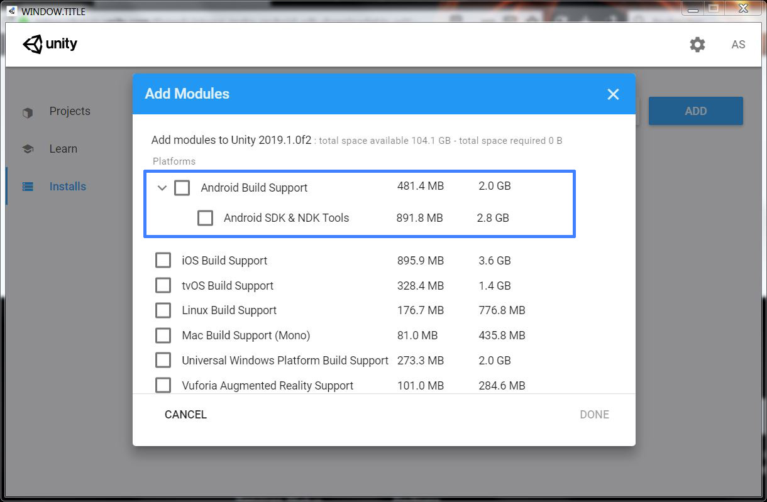Click the 284.6 MB install size value
Image resolution: width=767 pixels, height=502 pixels.
(x=502, y=386)
